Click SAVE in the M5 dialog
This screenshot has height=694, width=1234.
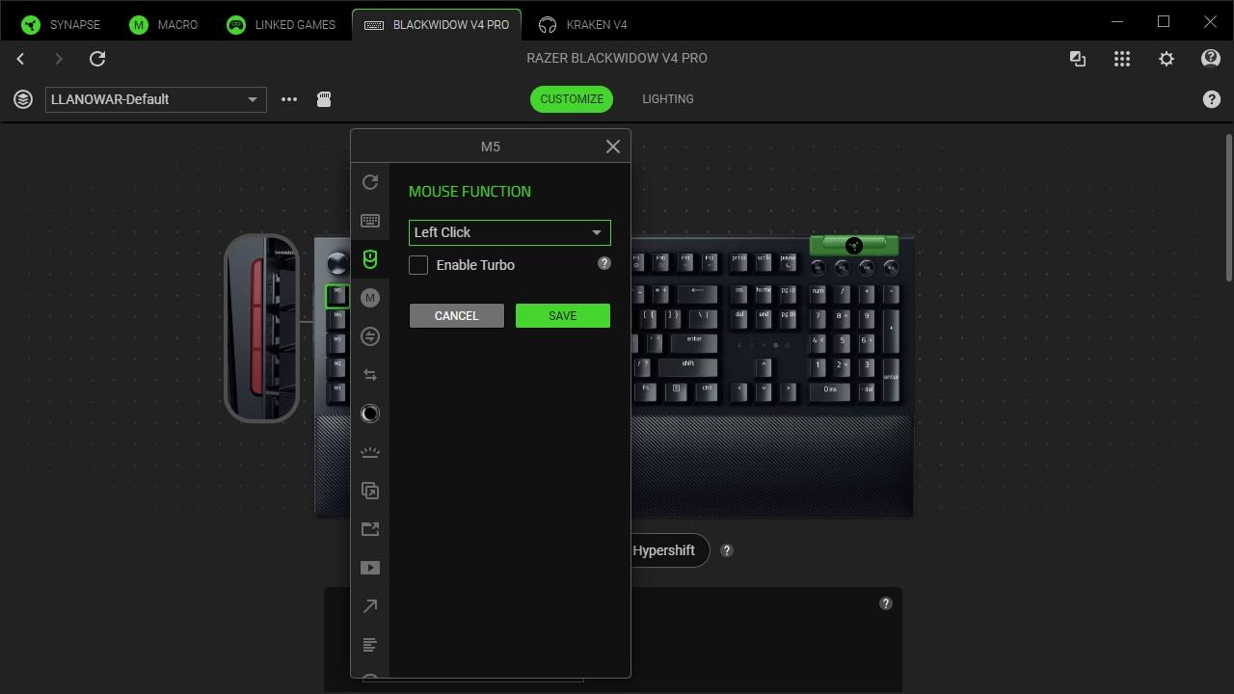pos(563,316)
